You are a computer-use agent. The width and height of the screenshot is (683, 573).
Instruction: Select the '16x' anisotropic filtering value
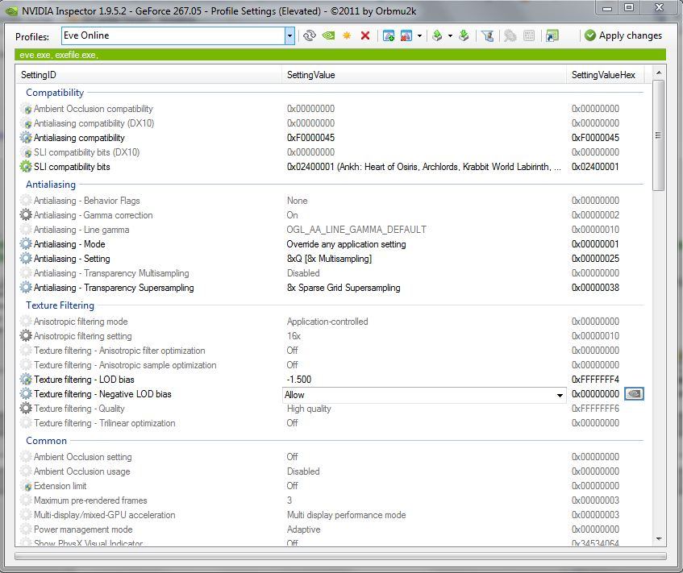(294, 336)
